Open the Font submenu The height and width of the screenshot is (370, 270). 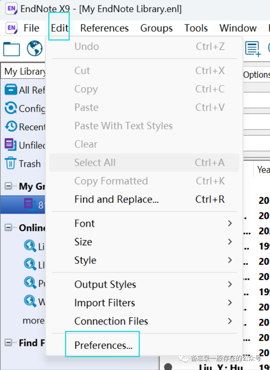click(144, 223)
